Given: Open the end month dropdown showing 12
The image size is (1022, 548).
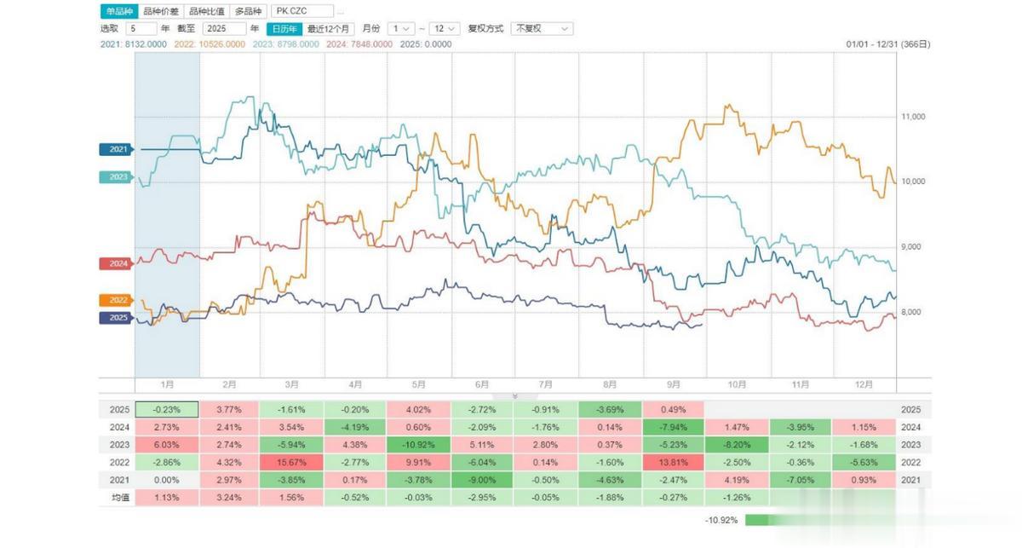Looking at the screenshot, I should click(x=445, y=28).
